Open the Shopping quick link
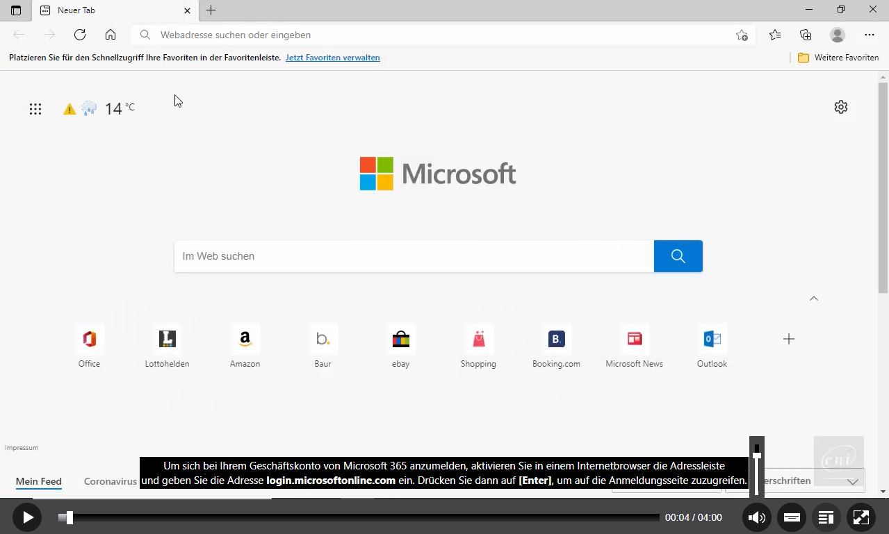 pyautogui.click(x=478, y=347)
